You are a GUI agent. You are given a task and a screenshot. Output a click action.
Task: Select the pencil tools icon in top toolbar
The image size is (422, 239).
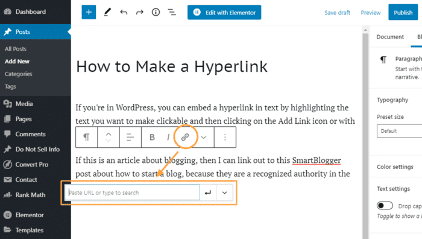tap(107, 12)
